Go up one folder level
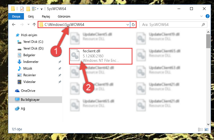Viewport: 214px width, 140px height. point(34,24)
